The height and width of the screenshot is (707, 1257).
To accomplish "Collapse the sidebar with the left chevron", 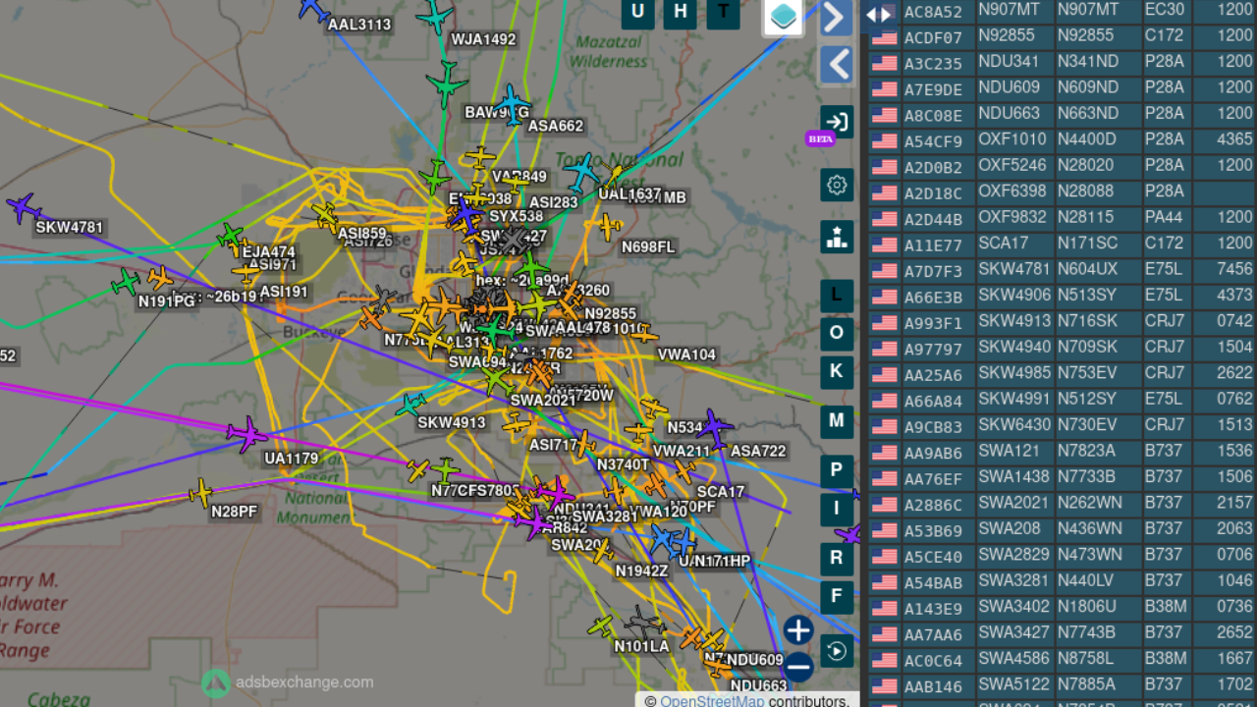I will pyautogui.click(x=837, y=66).
